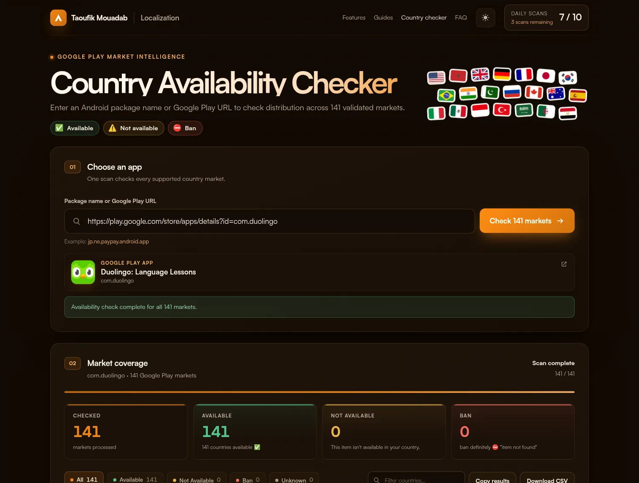Click the Not available legend pill
The image size is (639, 483).
133,128
